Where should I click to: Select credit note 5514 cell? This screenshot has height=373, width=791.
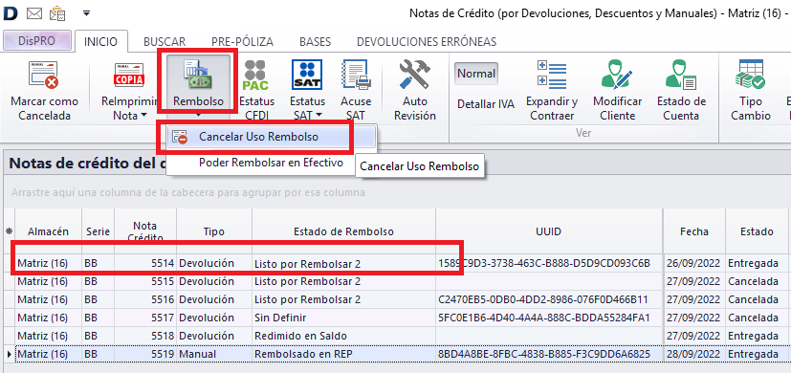click(144, 263)
